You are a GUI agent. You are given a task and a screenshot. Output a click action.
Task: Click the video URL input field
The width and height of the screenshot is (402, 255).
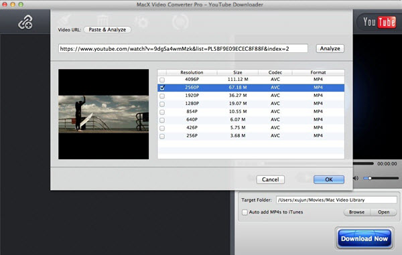[183, 48]
